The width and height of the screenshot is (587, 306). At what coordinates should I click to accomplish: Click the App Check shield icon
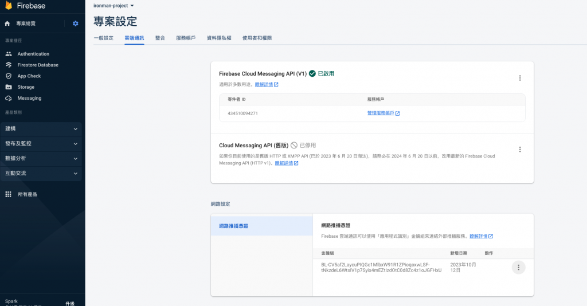click(x=9, y=76)
